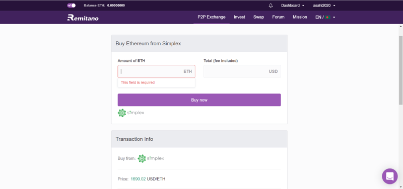Toggle the purple switch beside Balance ETH
Viewport: 403px width, 189px height.
click(x=71, y=6)
